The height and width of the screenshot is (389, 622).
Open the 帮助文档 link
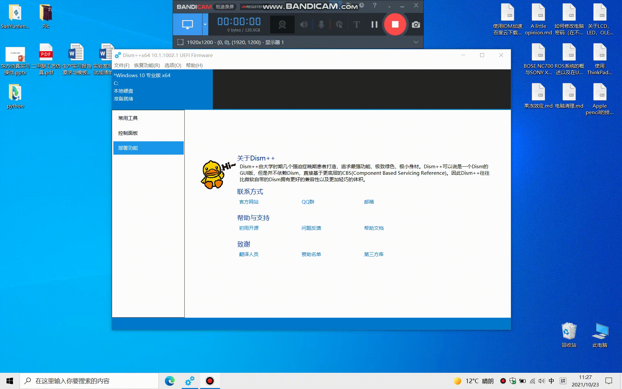click(374, 228)
